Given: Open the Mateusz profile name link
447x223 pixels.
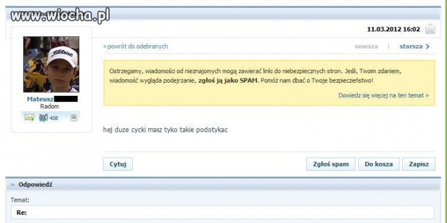Looking at the screenshot, I should click(x=41, y=99).
